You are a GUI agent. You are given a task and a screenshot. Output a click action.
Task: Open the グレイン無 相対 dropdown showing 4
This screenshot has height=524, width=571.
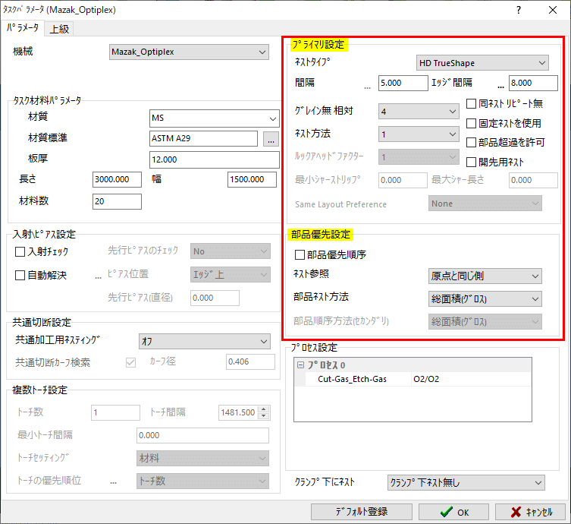pyautogui.click(x=419, y=112)
